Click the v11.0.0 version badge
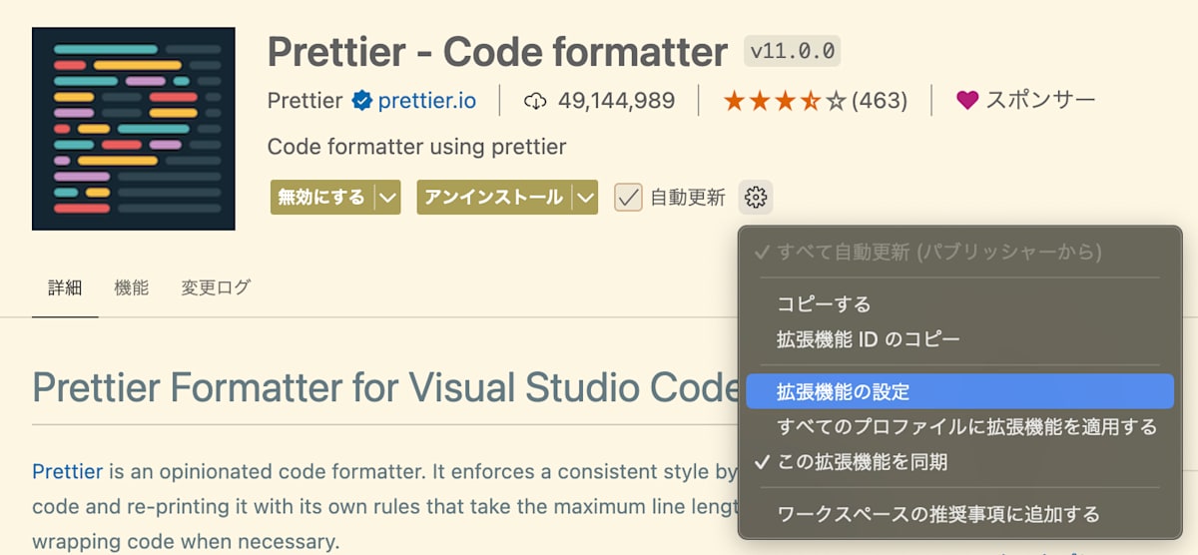 (793, 50)
